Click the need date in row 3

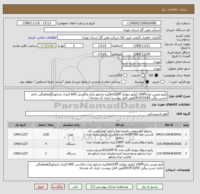tap(21, 153)
